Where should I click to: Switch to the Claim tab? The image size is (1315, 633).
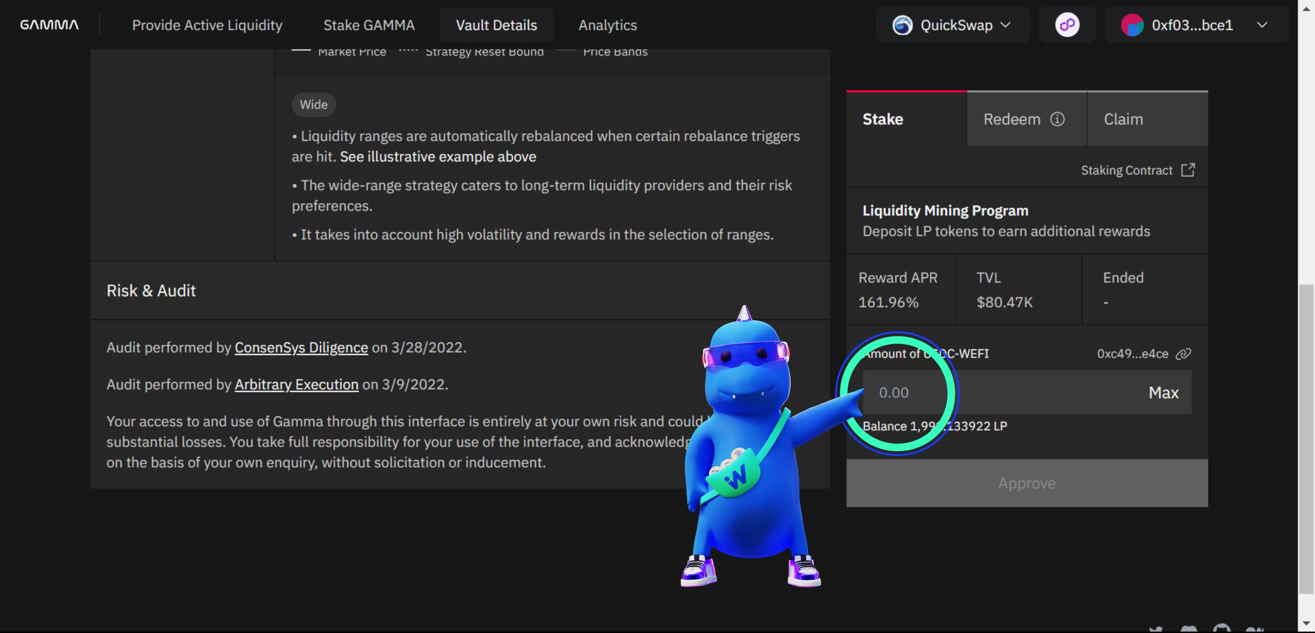(1147, 119)
